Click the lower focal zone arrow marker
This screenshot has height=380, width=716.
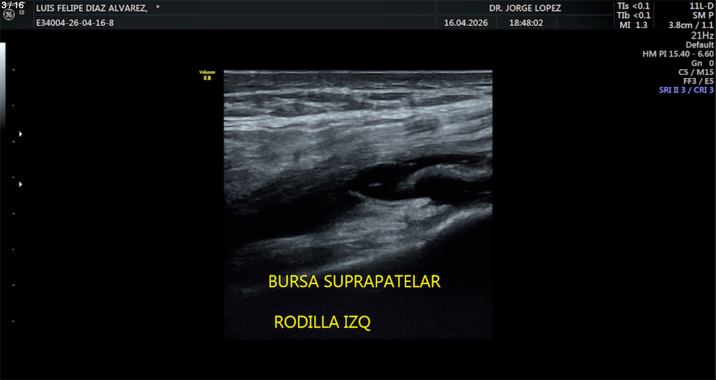[x=20, y=184]
